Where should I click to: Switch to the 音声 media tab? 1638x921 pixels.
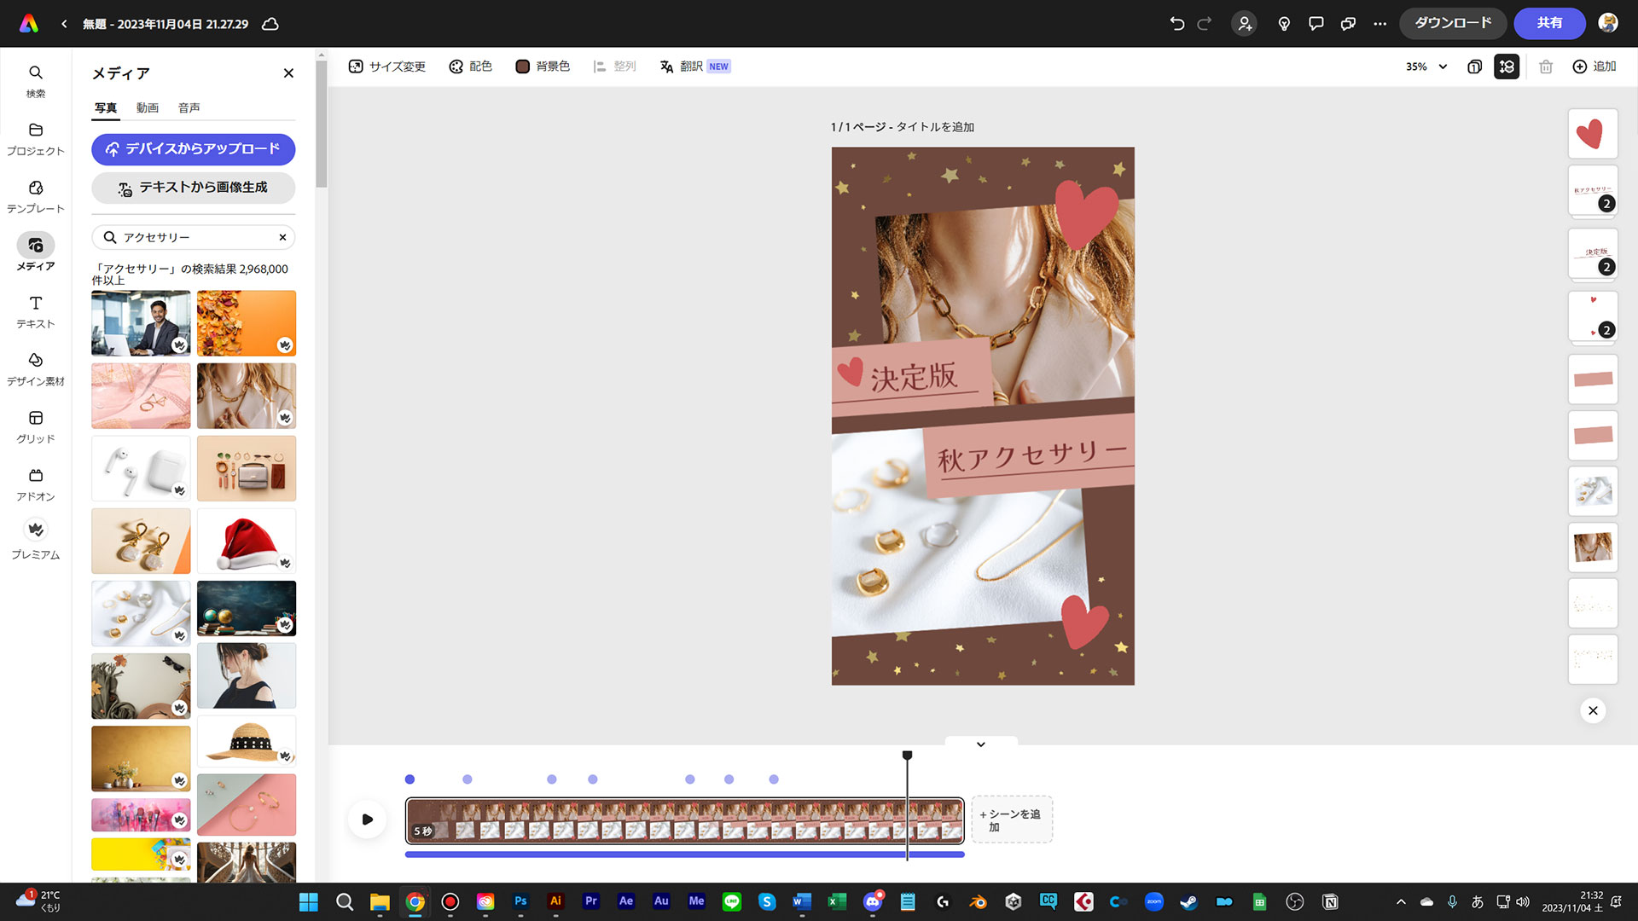click(189, 107)
